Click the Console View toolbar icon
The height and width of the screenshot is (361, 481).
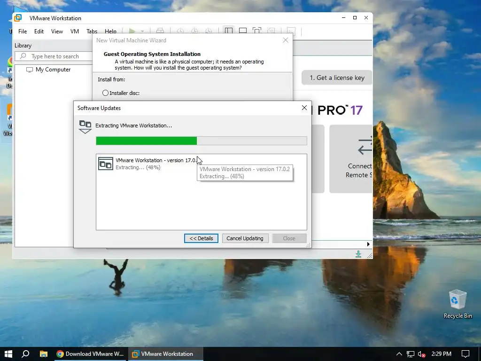click(x=291, y=31)
